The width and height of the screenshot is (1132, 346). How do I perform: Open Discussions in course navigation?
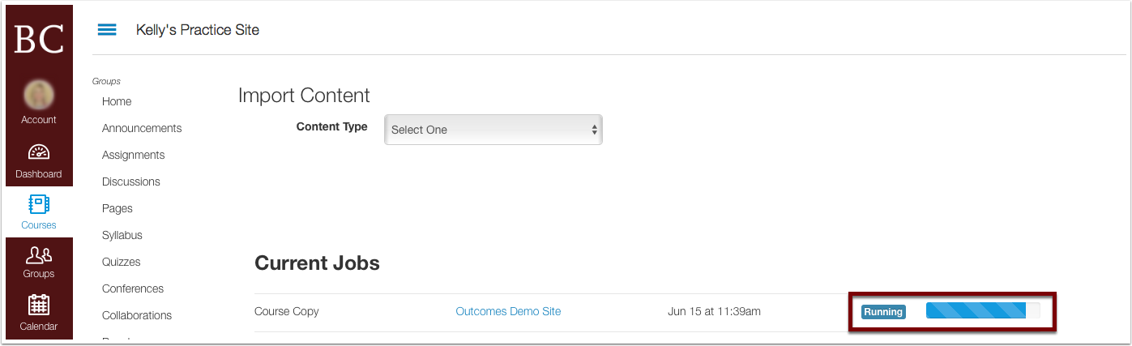click(130, 182)
